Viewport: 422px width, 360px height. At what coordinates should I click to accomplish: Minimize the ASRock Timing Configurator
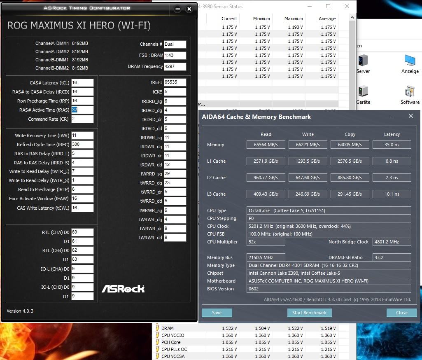click(x=177, y=9)
